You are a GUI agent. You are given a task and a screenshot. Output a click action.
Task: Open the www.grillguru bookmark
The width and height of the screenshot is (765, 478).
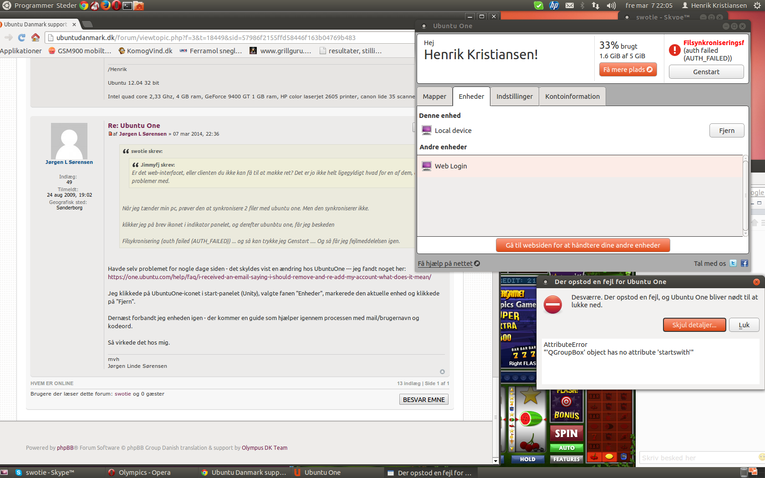click(280, 51)
